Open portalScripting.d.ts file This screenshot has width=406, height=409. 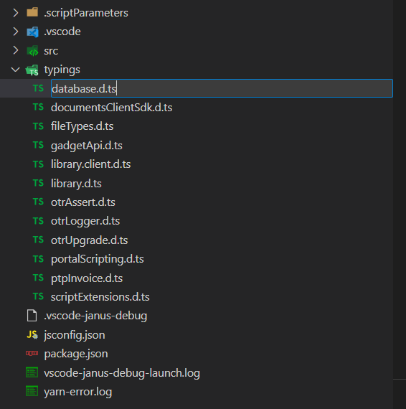tap(98, 259)
